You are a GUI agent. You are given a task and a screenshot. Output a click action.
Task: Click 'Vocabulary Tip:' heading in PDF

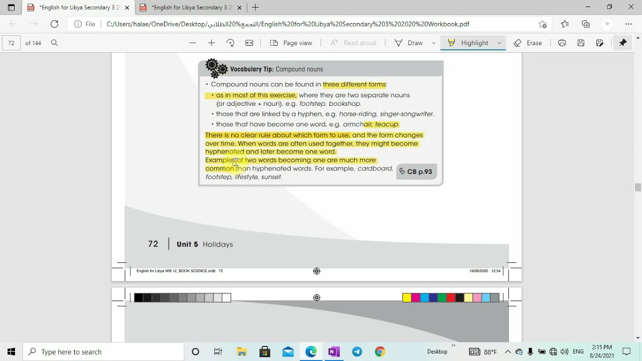252,69
